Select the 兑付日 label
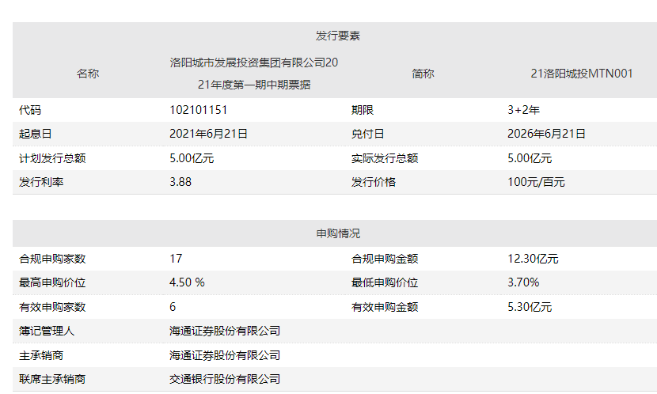This screenshot has width=657, height=394. coord(368,134)
